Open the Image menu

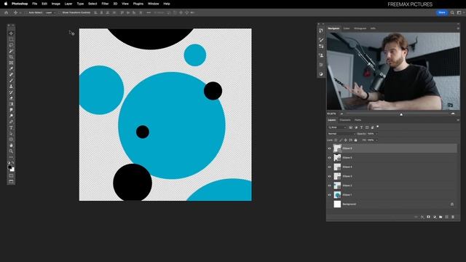[x=56, y=4]
